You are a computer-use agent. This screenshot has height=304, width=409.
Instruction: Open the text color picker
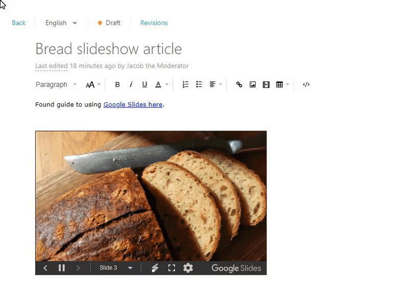pyautogui.click(x=158, y=84)
